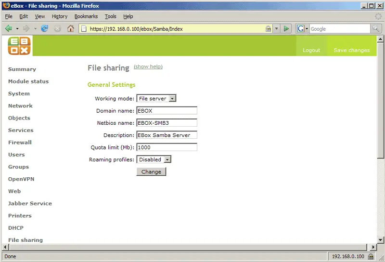Reload the page with the Refresh icon
385x262 pixels.
point(44,28)
